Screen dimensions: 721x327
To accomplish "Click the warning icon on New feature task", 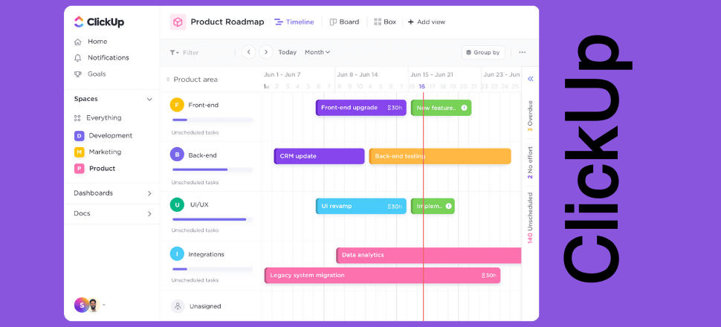I will (x=464, y=108).
